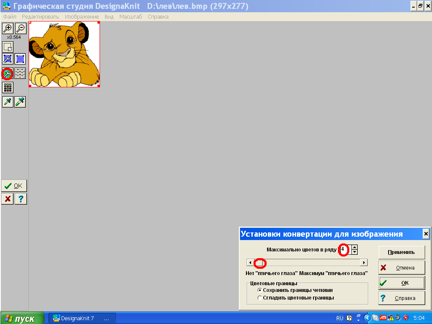Open grid settings icon with wrench
This screenshot has width=432, height=324.
pos(8,59)
